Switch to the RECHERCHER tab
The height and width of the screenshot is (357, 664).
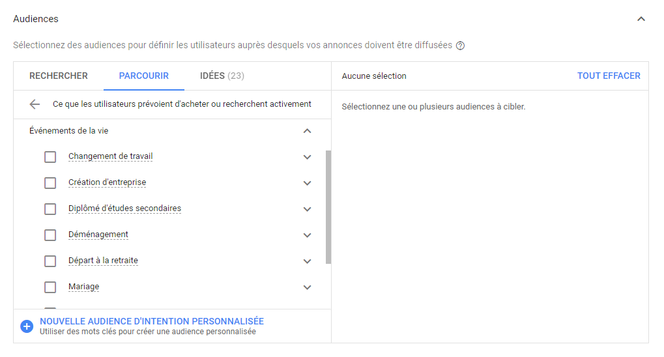59,76
